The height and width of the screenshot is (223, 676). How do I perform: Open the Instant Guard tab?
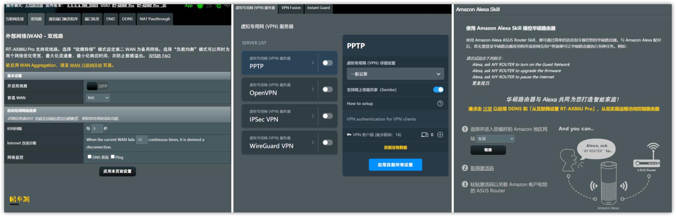pos(319,8)
